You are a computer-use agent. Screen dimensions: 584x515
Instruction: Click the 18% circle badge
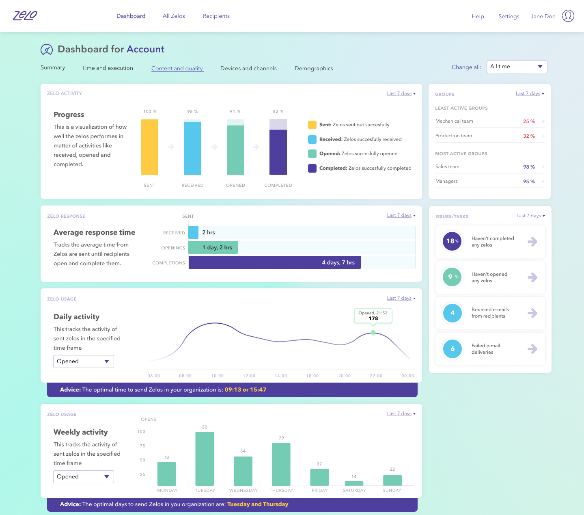pyautogui.click(x=453, y=241)
